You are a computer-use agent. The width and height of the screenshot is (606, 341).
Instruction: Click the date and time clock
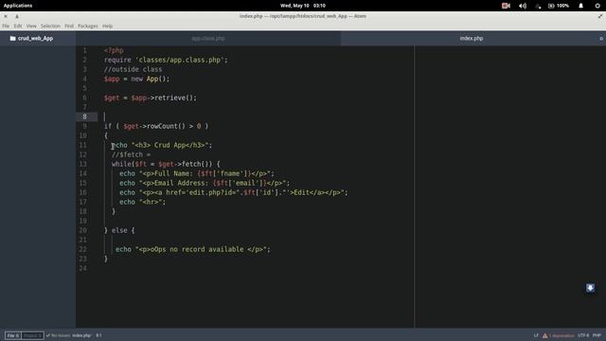click(x=303, y=6)
